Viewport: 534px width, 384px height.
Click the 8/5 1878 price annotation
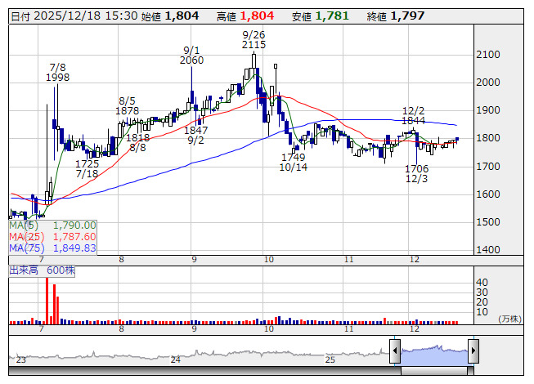point(127,106)
